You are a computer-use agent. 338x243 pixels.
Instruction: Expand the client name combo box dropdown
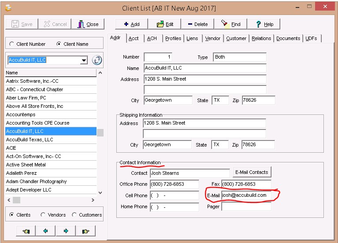[84, 60]
